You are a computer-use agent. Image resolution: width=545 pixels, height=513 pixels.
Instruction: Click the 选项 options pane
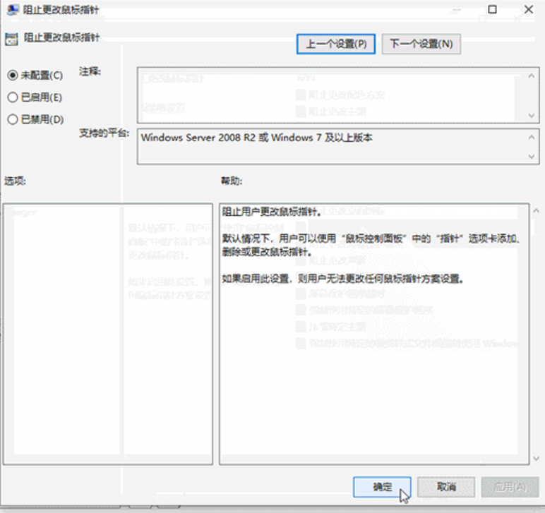[108, 334]
